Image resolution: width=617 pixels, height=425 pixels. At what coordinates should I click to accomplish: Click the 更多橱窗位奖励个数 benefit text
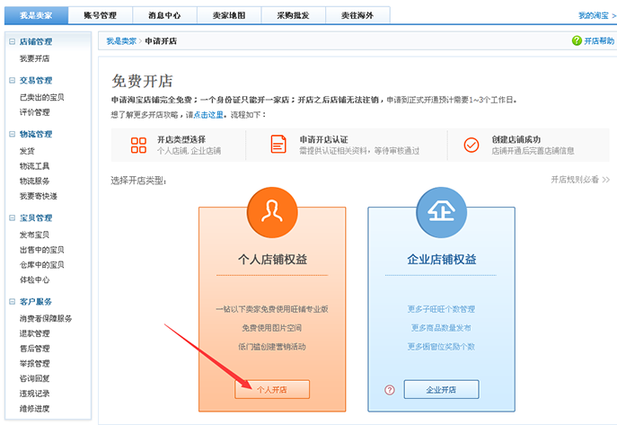coord(441,347)
